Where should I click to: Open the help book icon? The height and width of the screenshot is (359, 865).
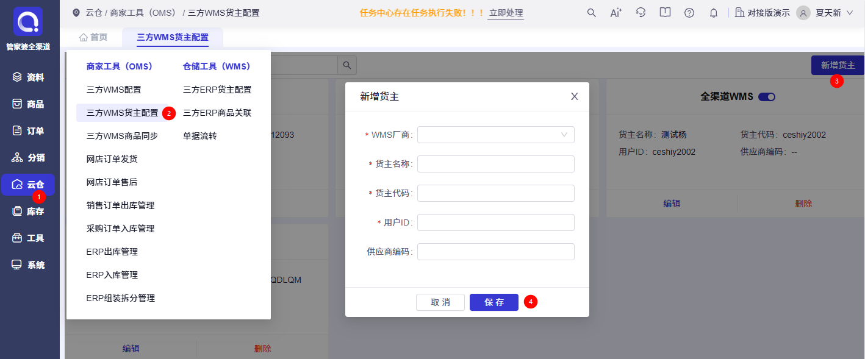coord(665,12)
